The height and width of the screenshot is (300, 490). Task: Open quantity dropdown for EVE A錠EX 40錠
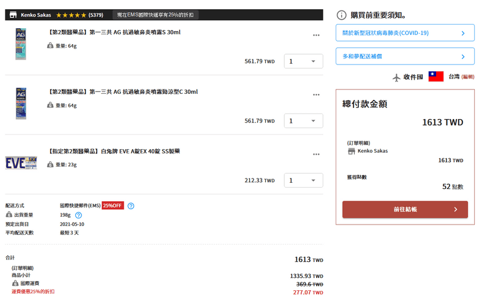(303, 180)
